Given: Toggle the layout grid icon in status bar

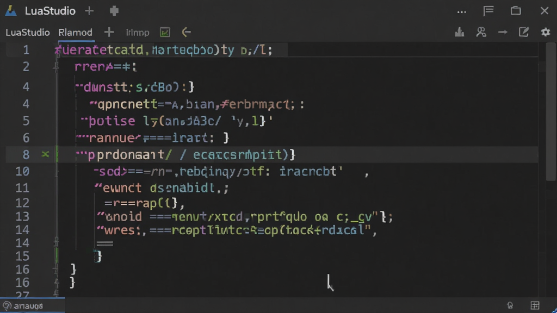Looking at the screenshot, I should (x=535, y=305).
